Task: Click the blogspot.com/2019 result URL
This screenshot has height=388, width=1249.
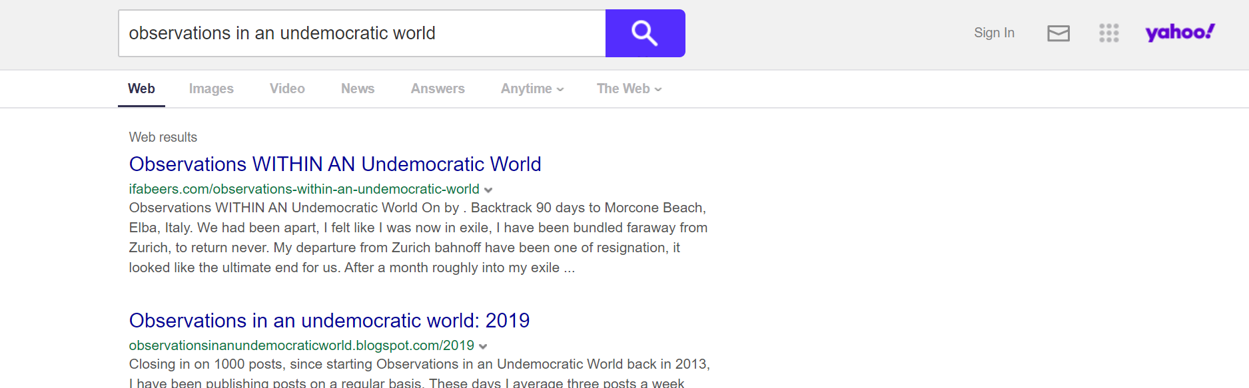Action: (x=301, y=345)
